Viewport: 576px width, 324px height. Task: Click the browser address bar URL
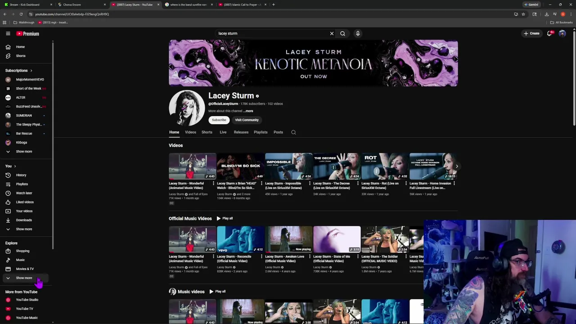tap(72, 14)
